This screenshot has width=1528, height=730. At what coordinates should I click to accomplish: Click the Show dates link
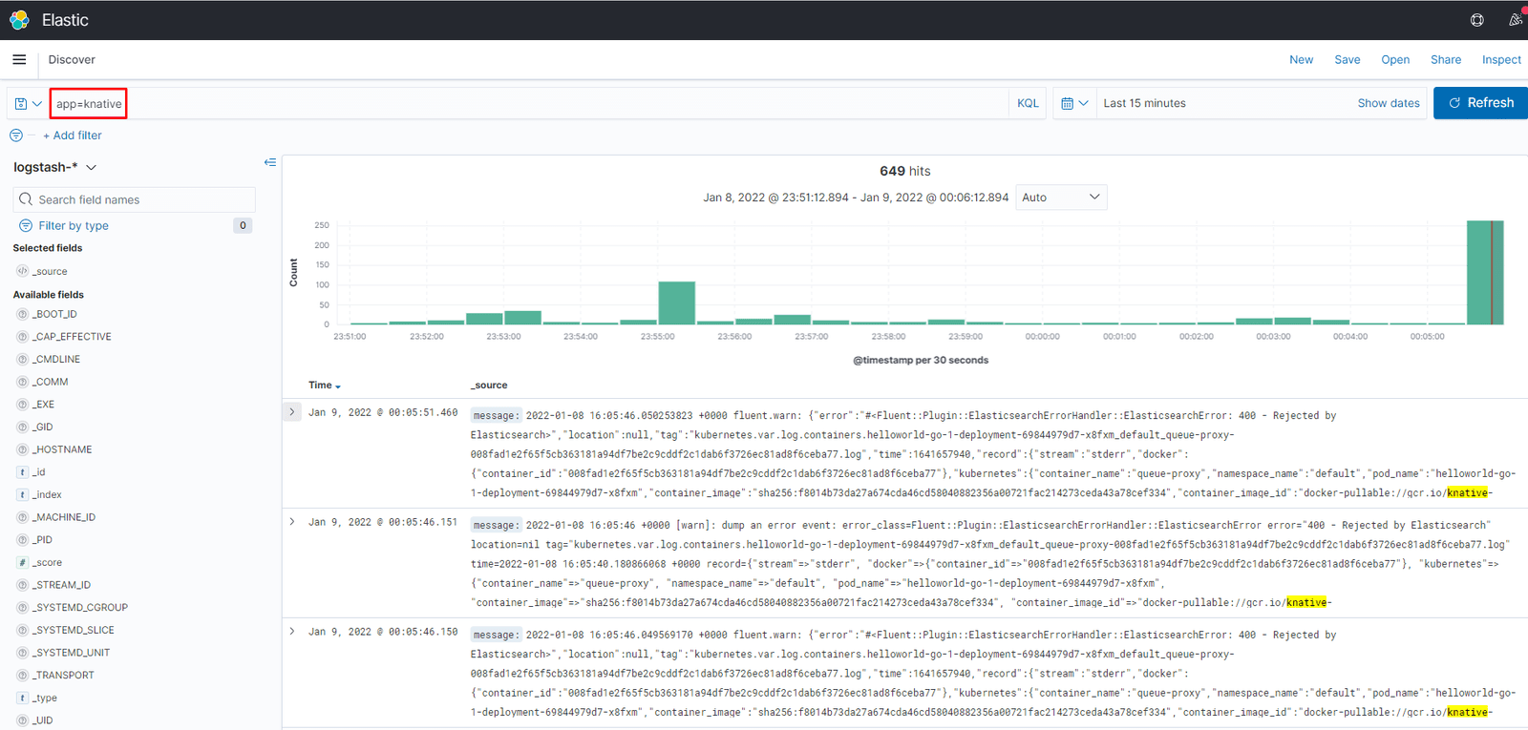click(1389, 103)
